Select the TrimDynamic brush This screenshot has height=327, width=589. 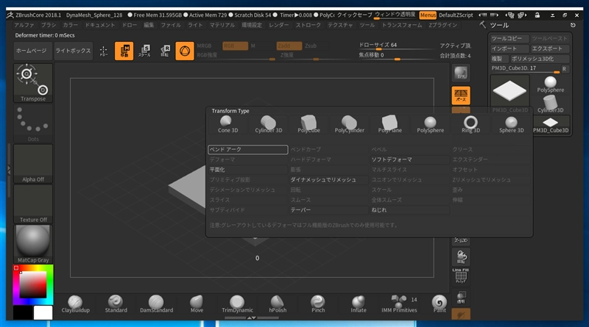pos(237,304)
